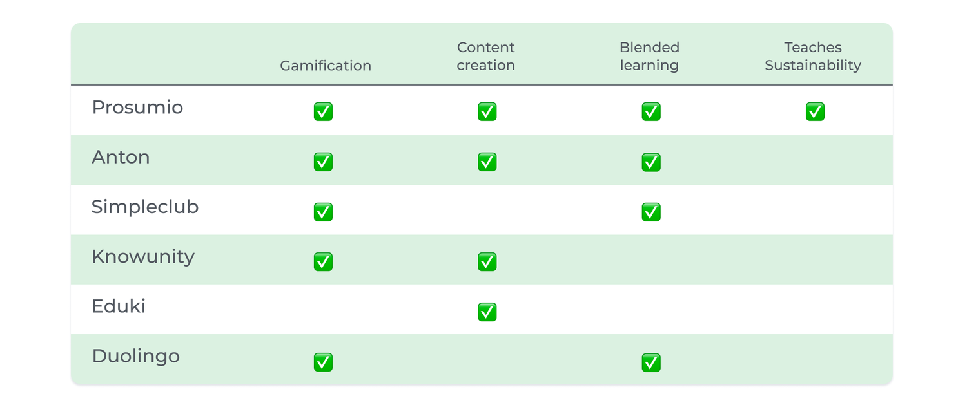Click Eduki's Content creation checkmark

pyautogui.click(x=487, y=312)
